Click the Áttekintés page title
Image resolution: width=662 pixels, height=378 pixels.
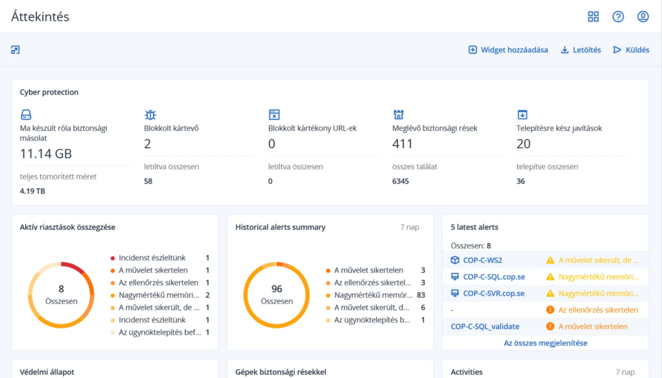pos(40,16)
